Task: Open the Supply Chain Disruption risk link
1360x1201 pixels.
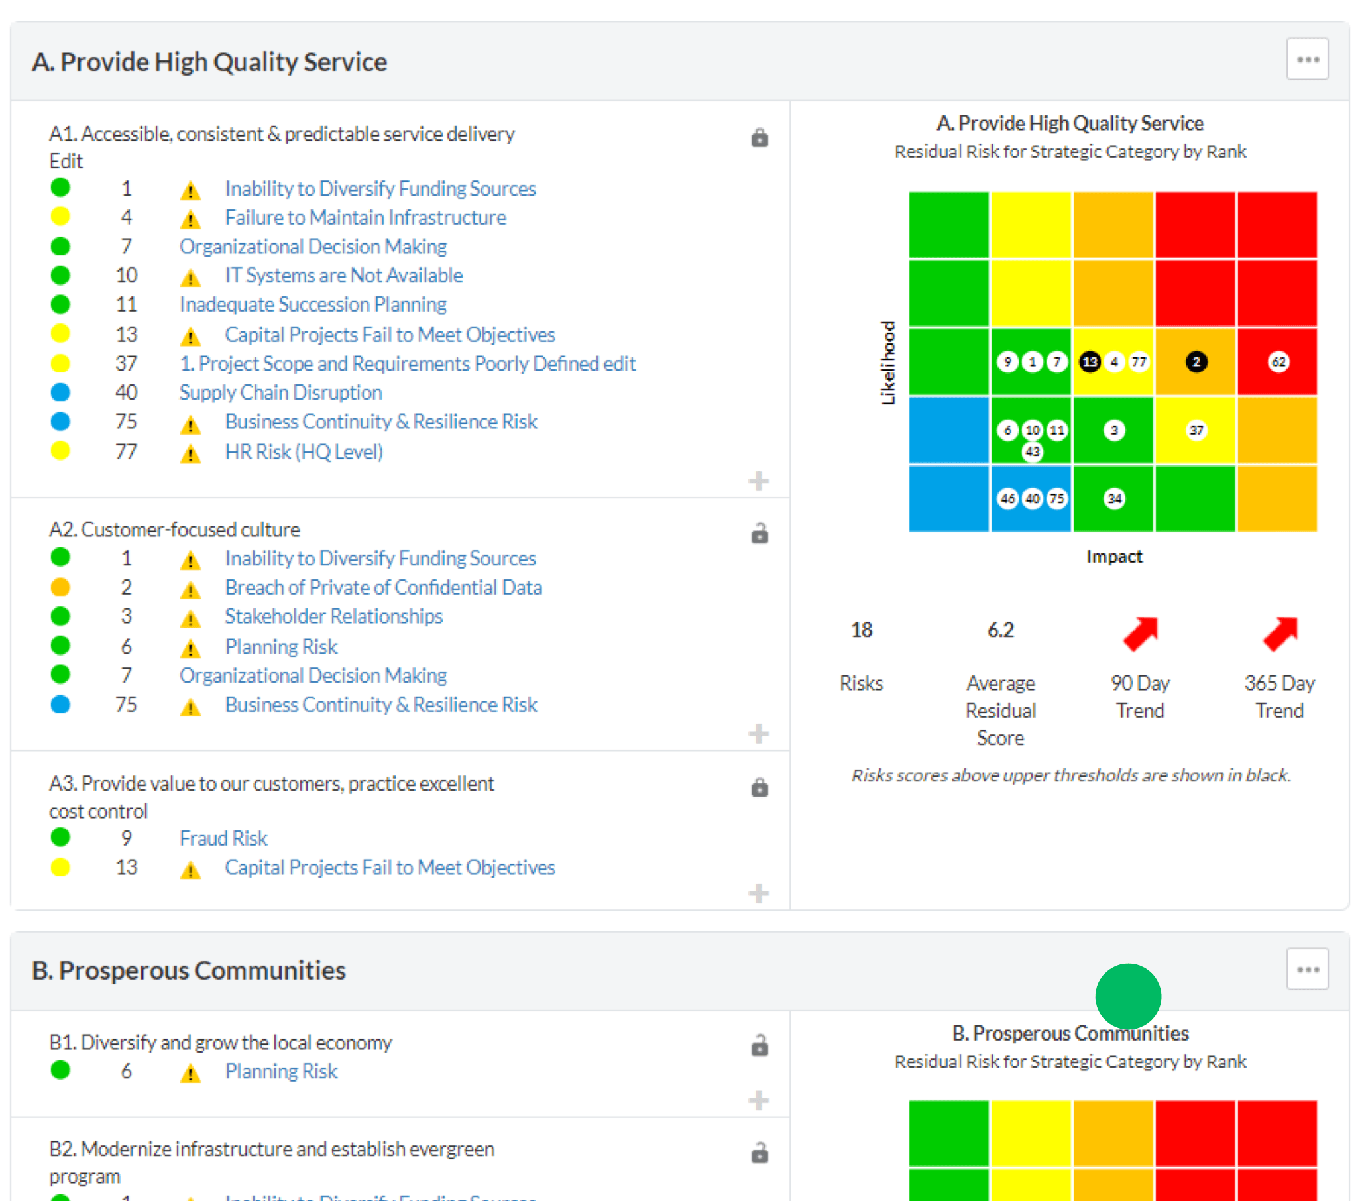Action: coord(280,392)
